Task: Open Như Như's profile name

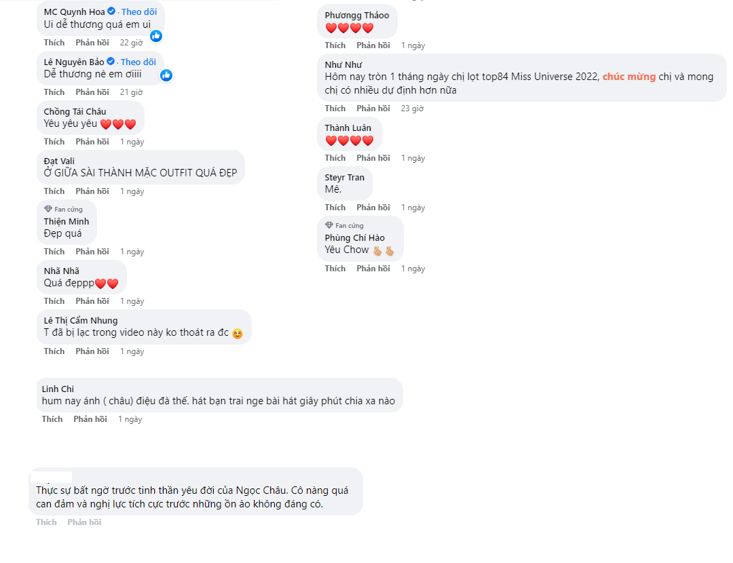Action: (343, 64)
